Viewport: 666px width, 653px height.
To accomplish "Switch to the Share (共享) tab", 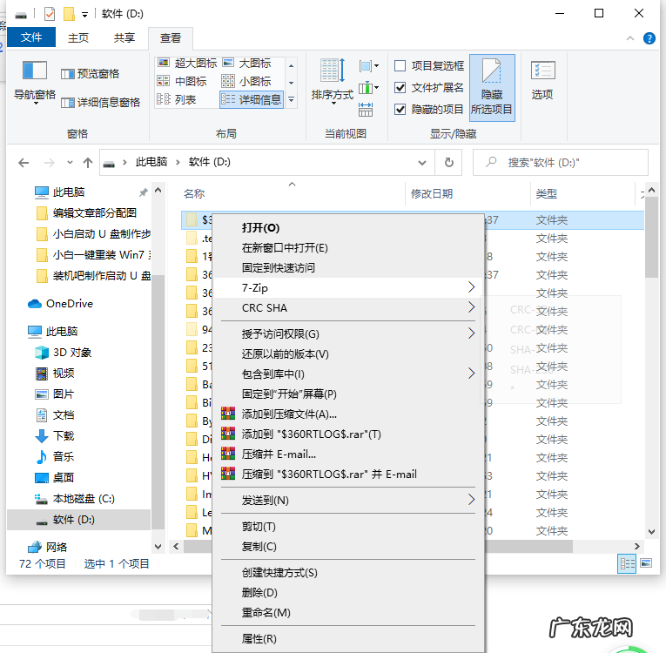I will tap(124, 37).
